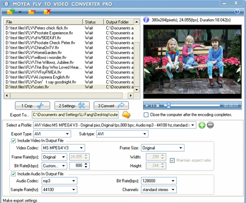The image size is (246, 203).
Task: Open the Select a Profile dropdown
Action: point(193,125)
